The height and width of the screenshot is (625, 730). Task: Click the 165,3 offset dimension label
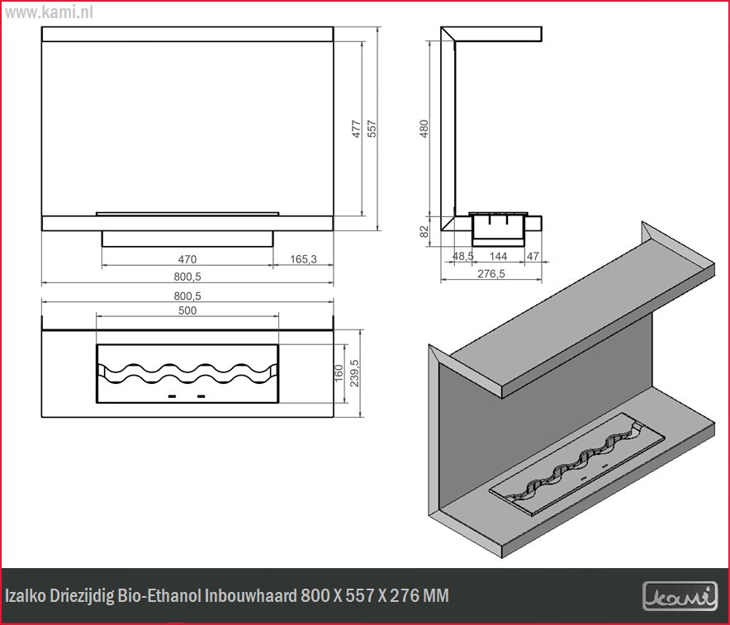pos(303,259)
